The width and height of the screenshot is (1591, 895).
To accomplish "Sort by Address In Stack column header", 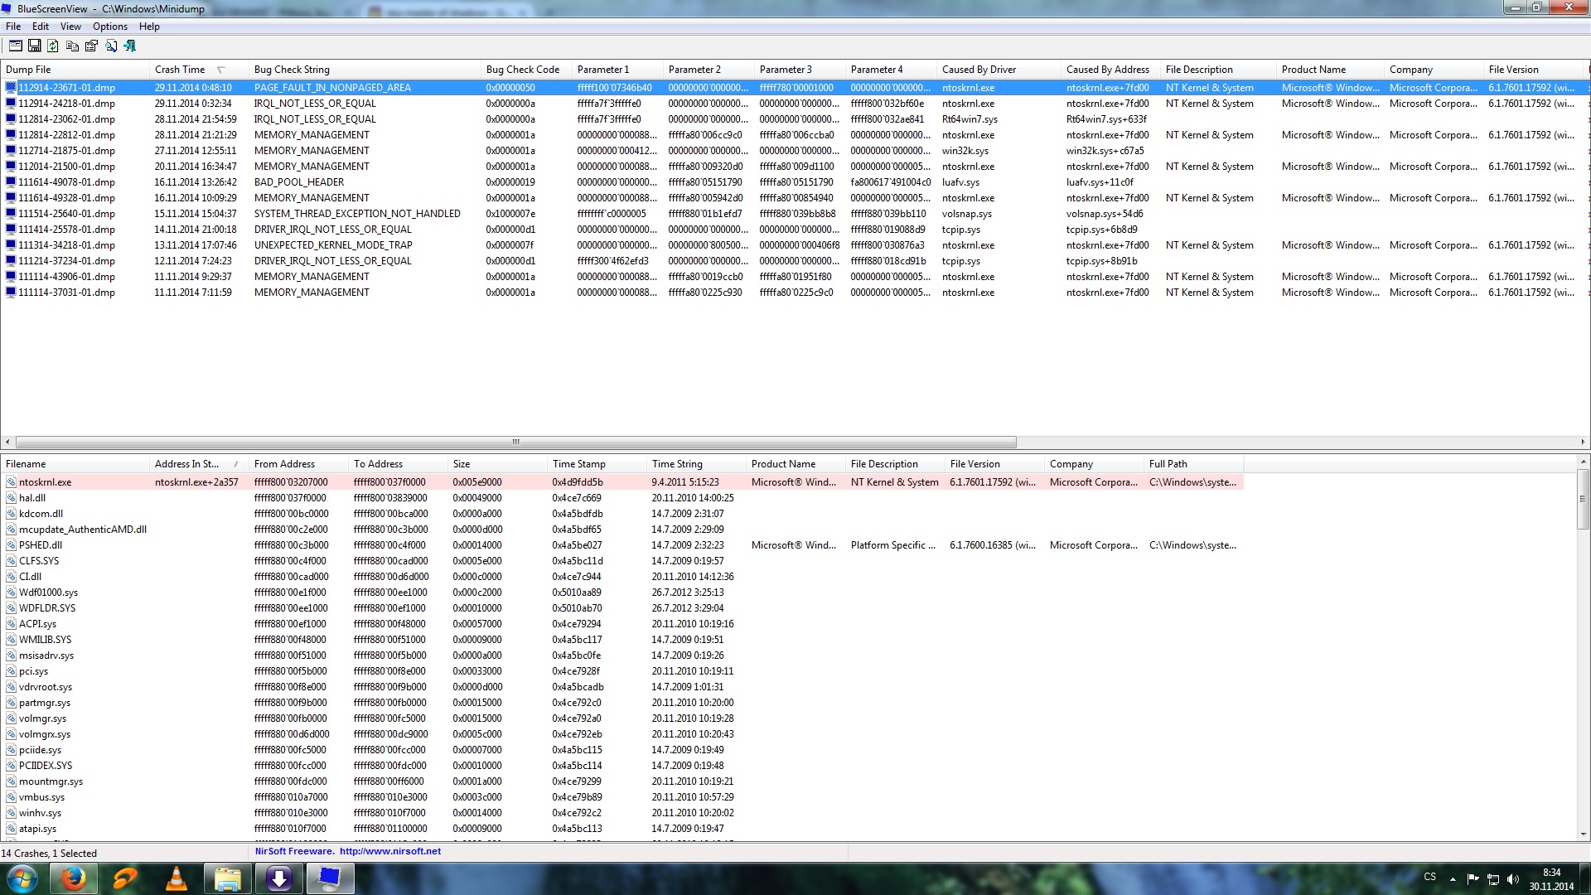I will tap(186, 464).
